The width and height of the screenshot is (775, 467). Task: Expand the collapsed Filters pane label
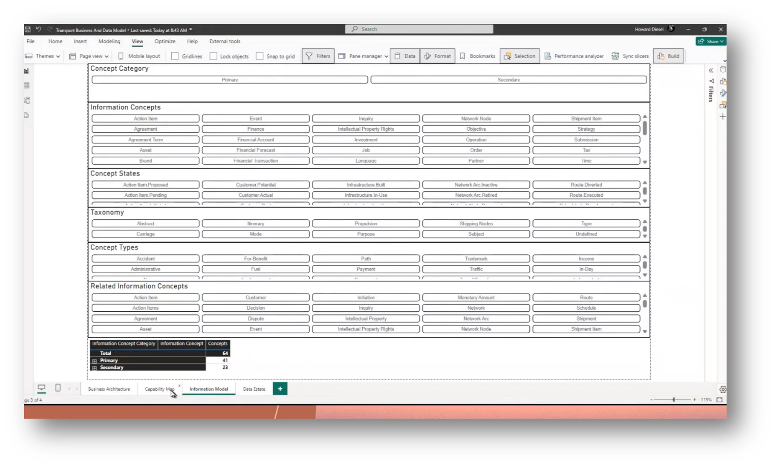click(x=711, y=94)
